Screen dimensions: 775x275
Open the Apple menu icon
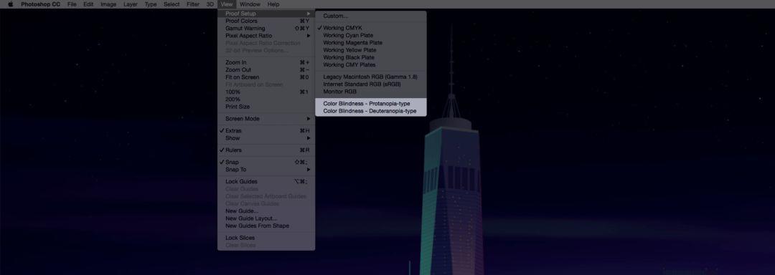(10, 4)
